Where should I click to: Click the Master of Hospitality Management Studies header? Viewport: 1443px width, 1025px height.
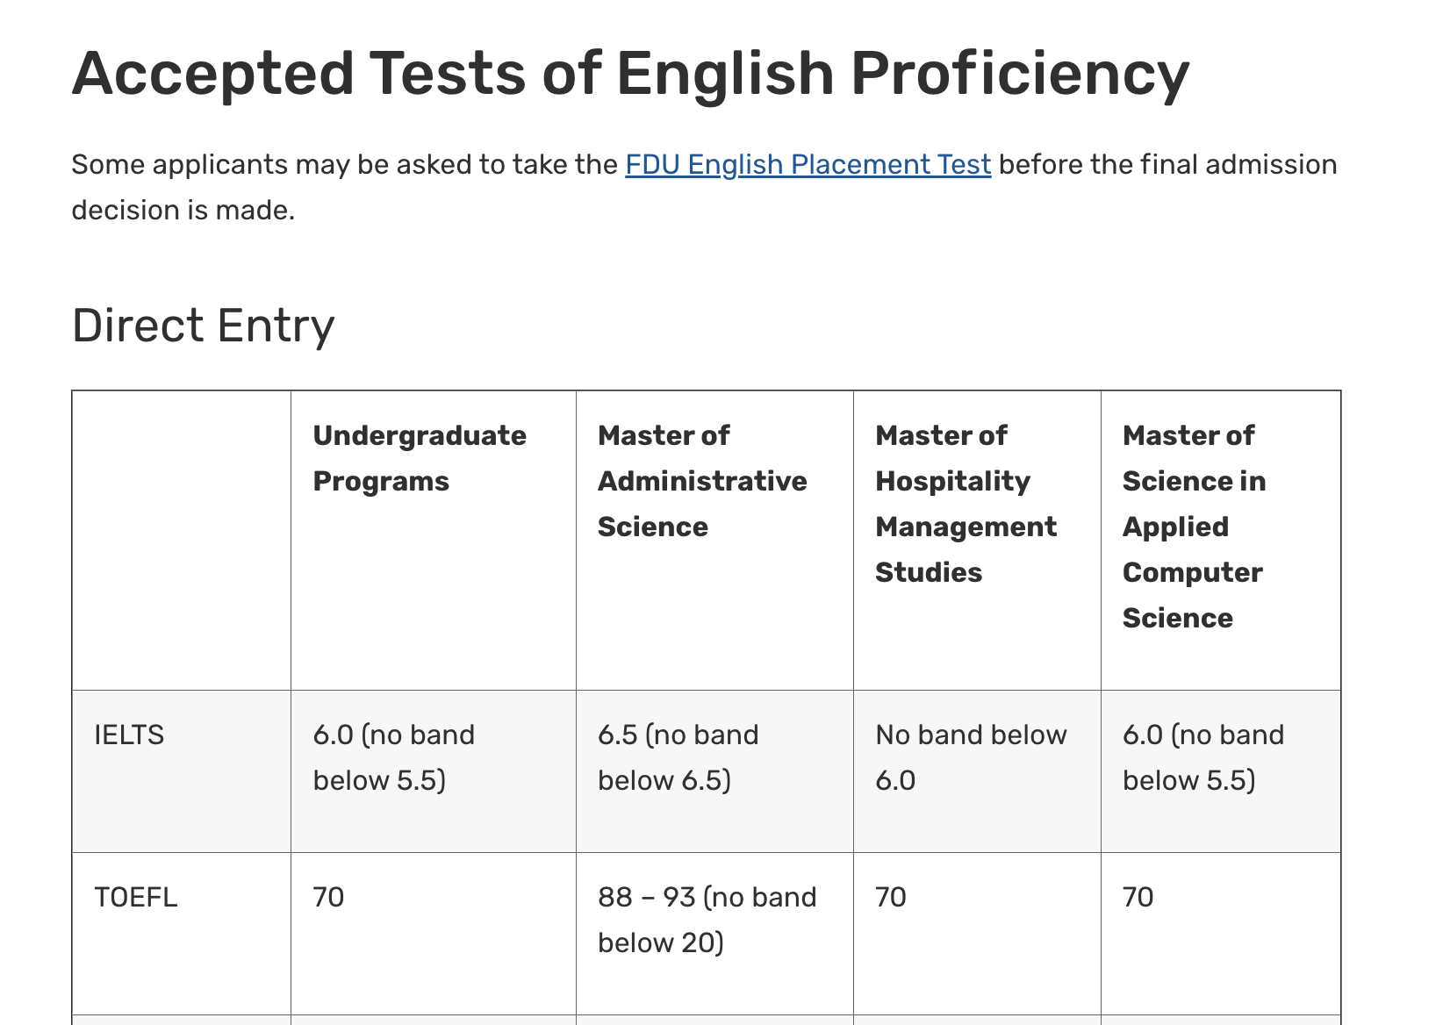pos(966,504)
